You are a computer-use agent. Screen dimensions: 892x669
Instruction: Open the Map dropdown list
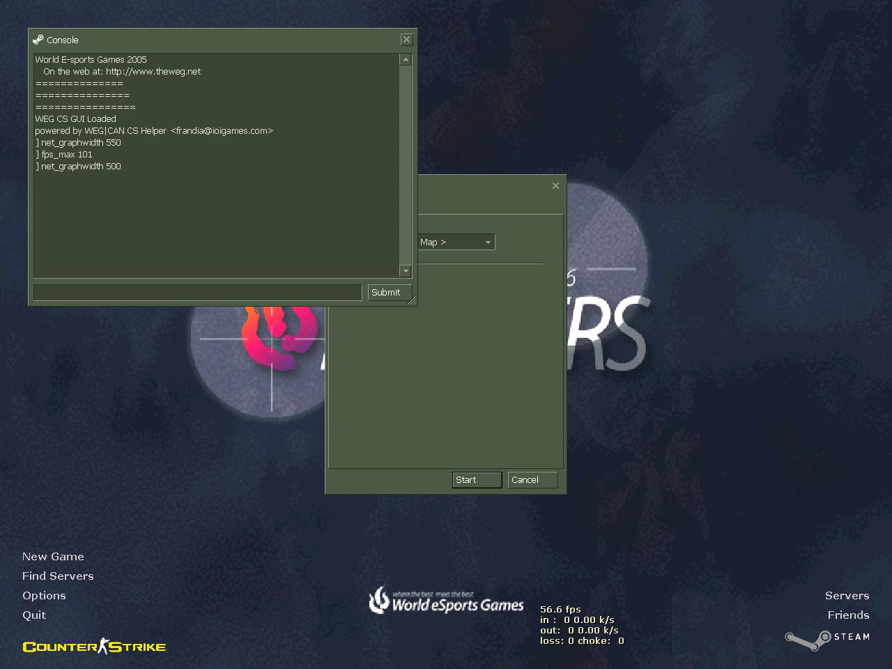(x=456, y=242)
